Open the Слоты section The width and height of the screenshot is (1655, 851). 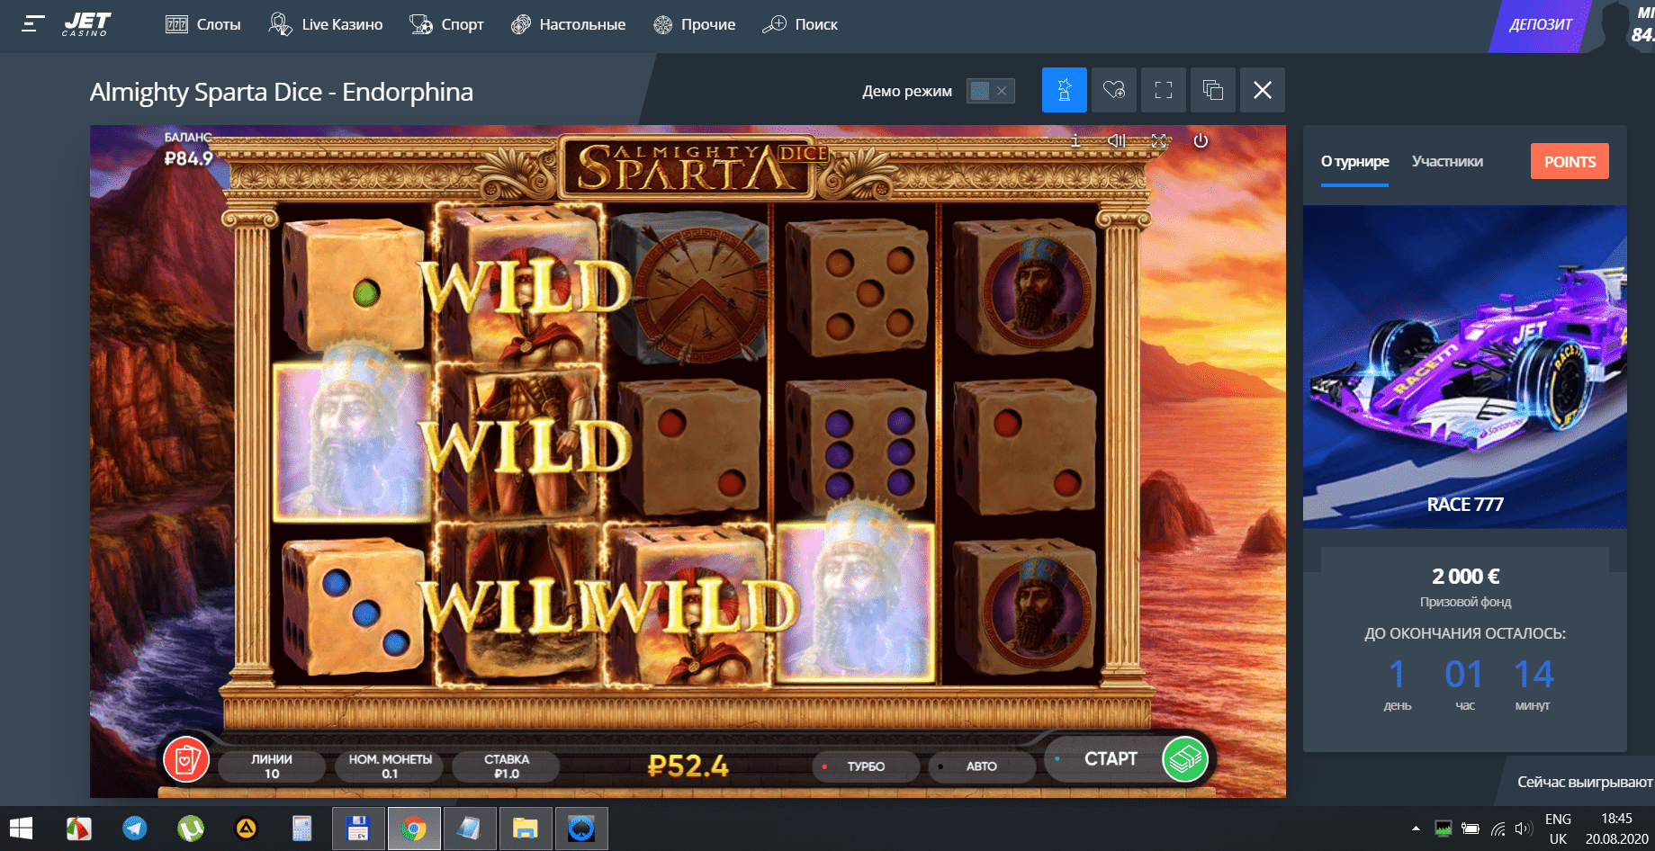point(202,24)
